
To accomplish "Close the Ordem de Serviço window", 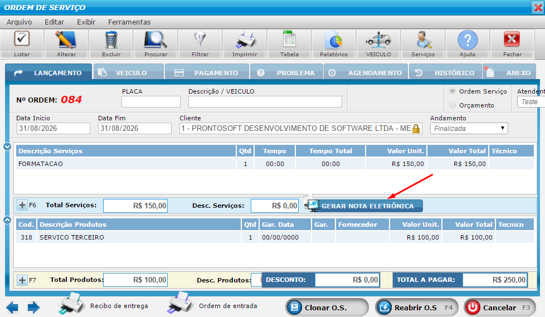I will [x=538, y=8].
